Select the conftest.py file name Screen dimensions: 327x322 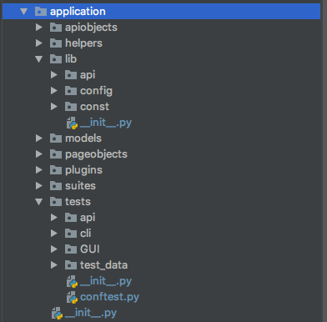point(109,297)
